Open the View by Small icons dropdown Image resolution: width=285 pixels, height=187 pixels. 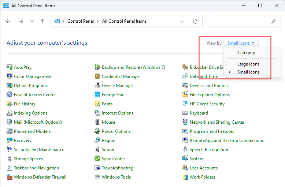(x=241, y=43)
